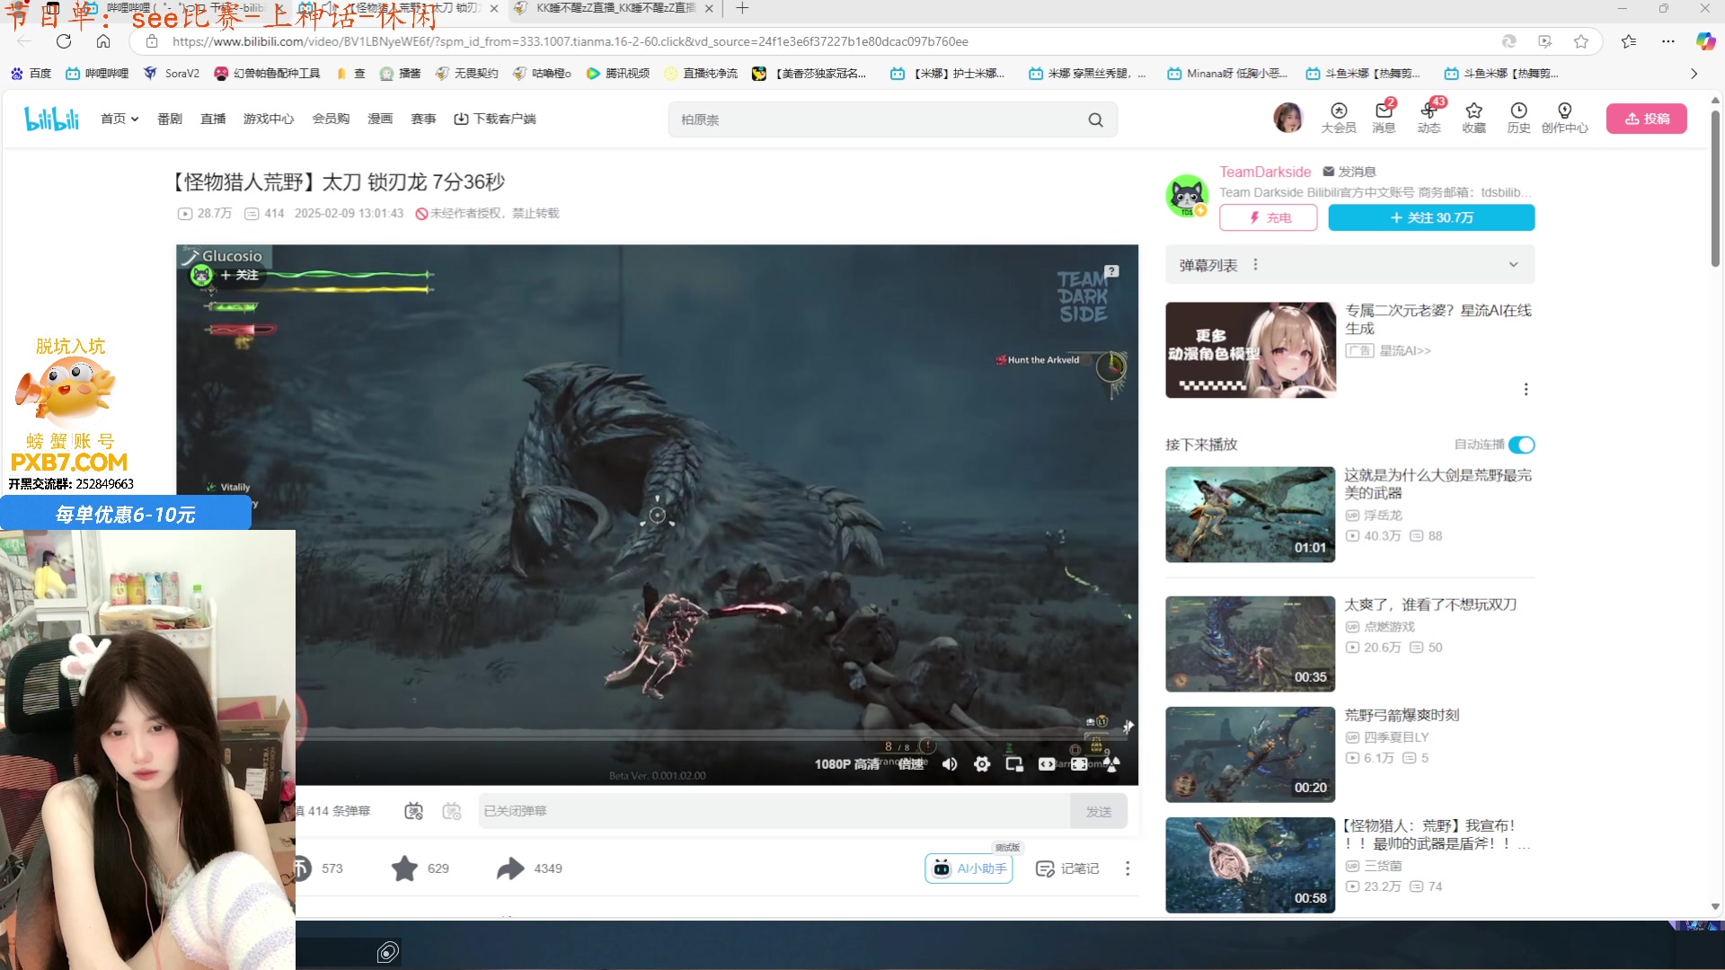This screenshot has height=970, width=1725.
Task: Open 历史 watch history icon
Action: [x=1518, y=118]
